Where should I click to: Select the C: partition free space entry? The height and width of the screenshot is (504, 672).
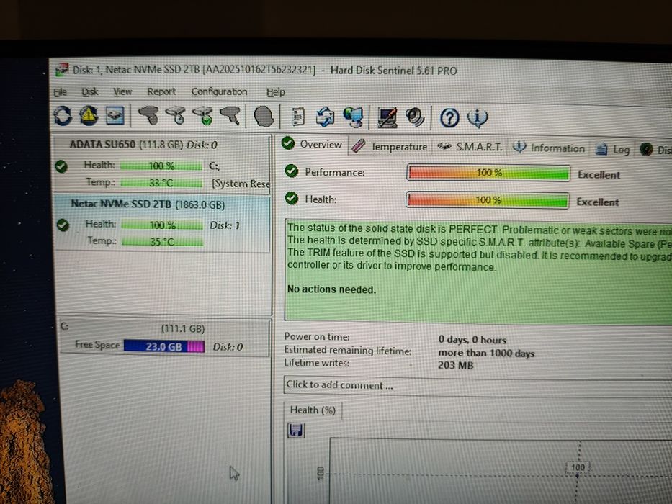click(164, 337)
